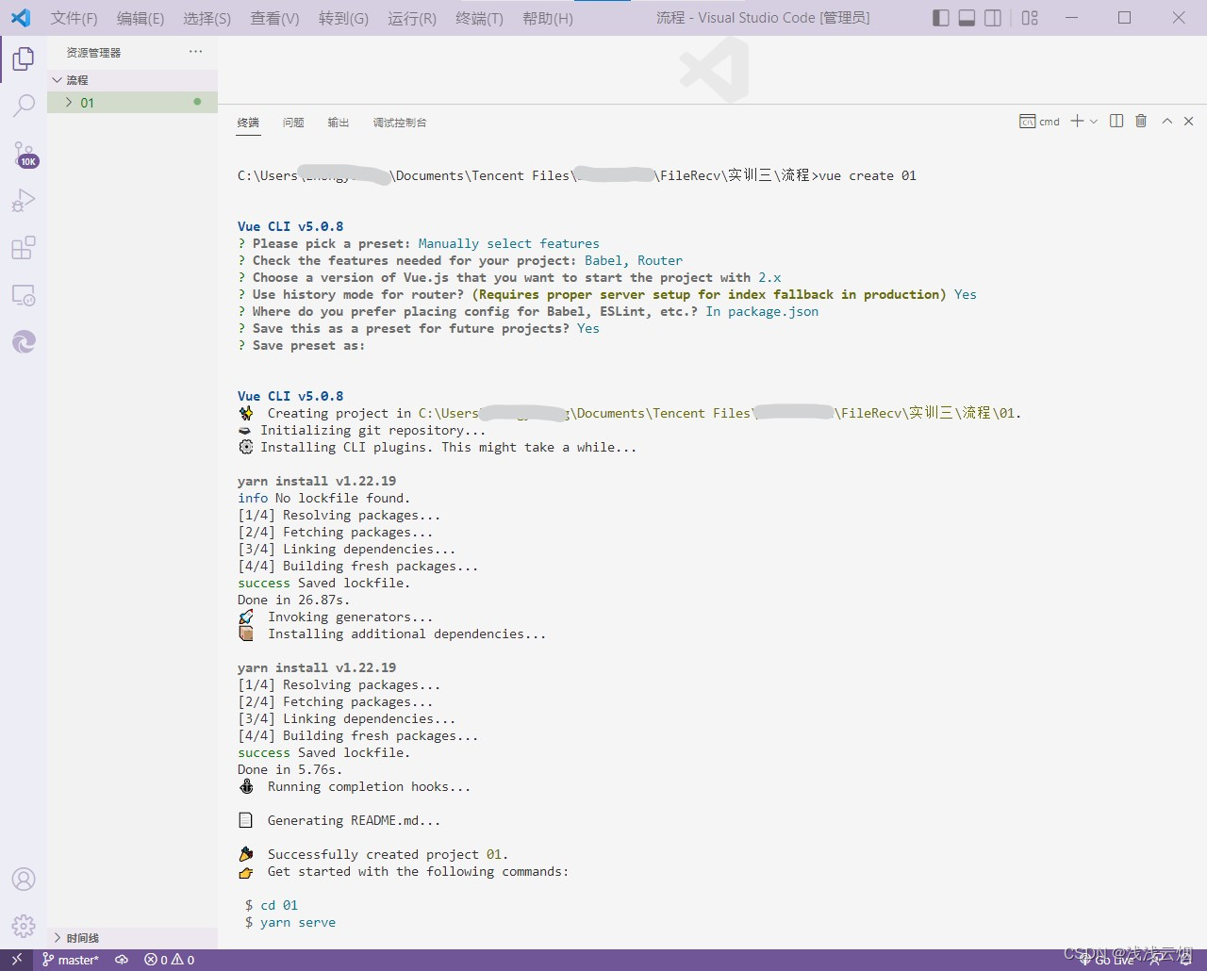Screen dimensions: 1207x971
Task: Open the Accounts menu icon
Action: click(x=24, y=880)
